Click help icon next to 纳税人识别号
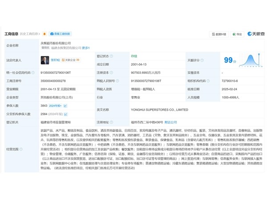 tap(117, 81)
